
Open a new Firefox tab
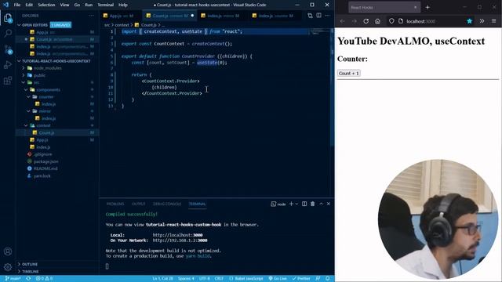pos(427,7)
